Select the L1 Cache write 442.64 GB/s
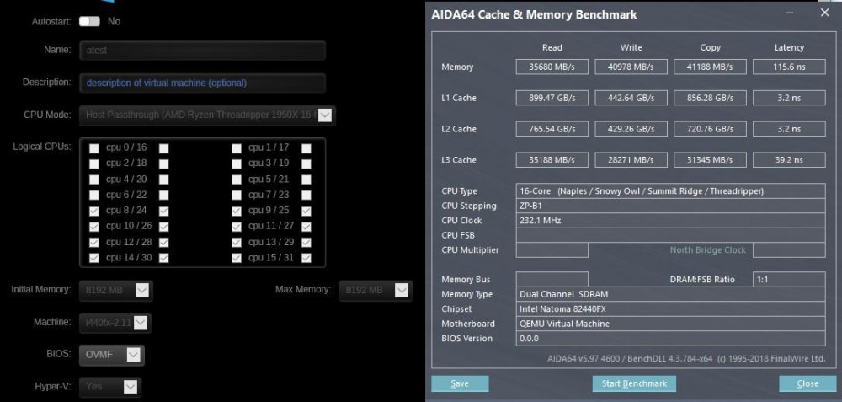 (631, 98)
